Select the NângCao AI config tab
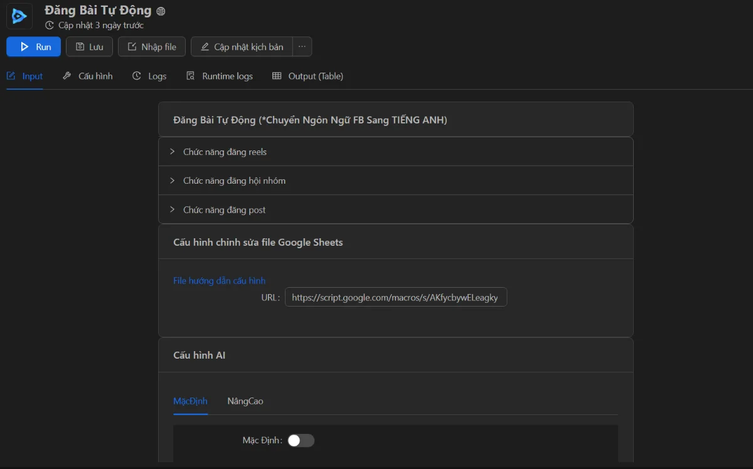The image size is (753, 469). tap(245, 401)
